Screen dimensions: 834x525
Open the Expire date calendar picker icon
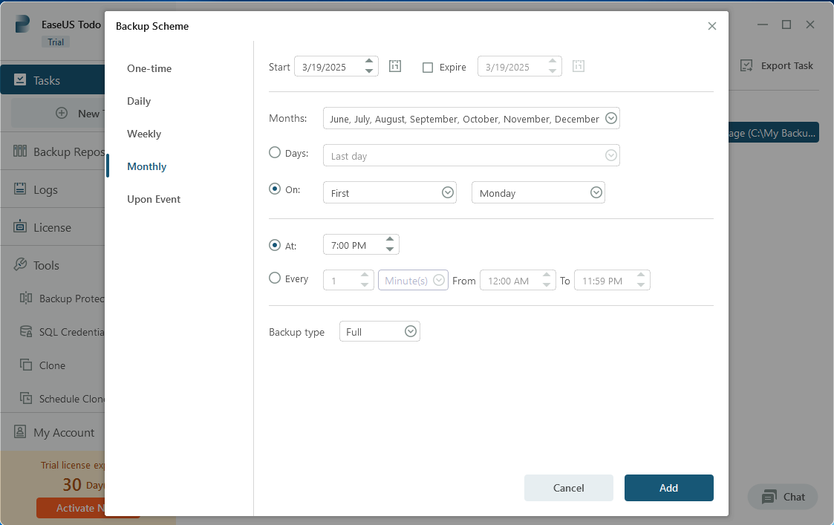click(579, 67)
